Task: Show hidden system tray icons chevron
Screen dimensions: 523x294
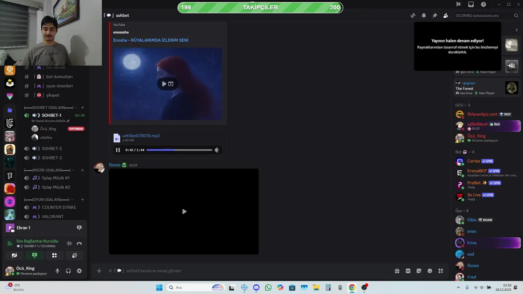Action: tap(458, 287)
